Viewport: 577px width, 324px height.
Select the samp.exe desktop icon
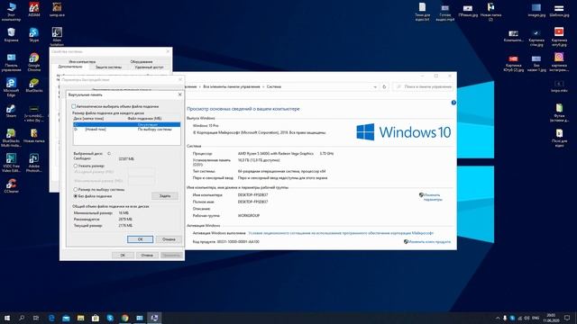click(57, 10)
